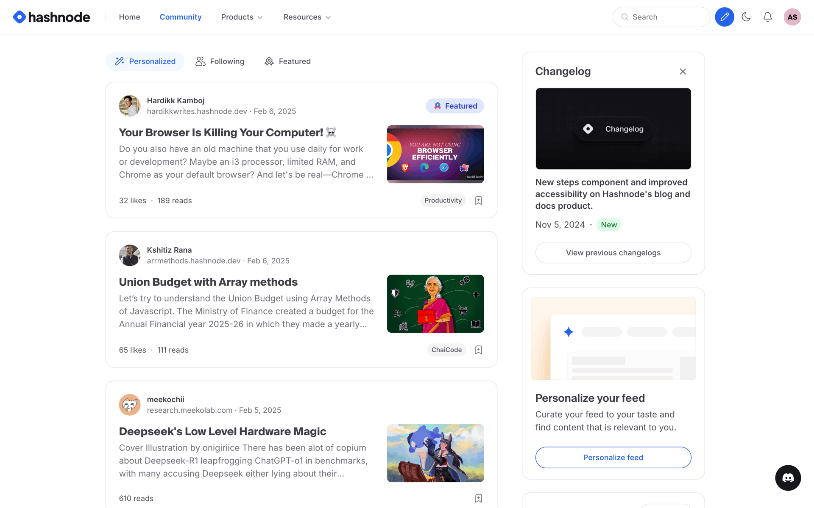
Task: Click the Hashnode logo
Action: 51,17
